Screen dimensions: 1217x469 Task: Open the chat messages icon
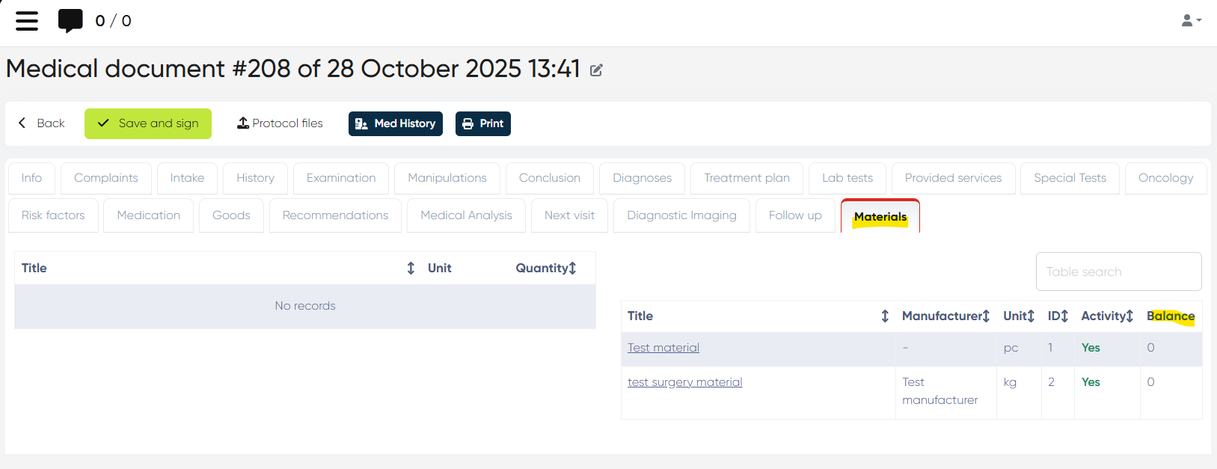pos(71,21)
